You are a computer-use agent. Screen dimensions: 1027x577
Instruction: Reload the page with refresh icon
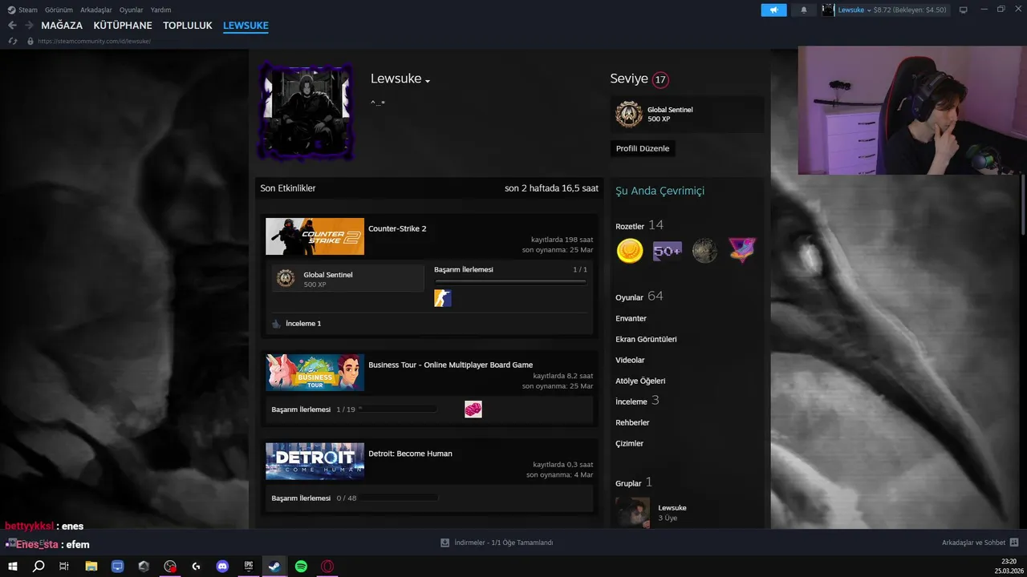[13, 41]
